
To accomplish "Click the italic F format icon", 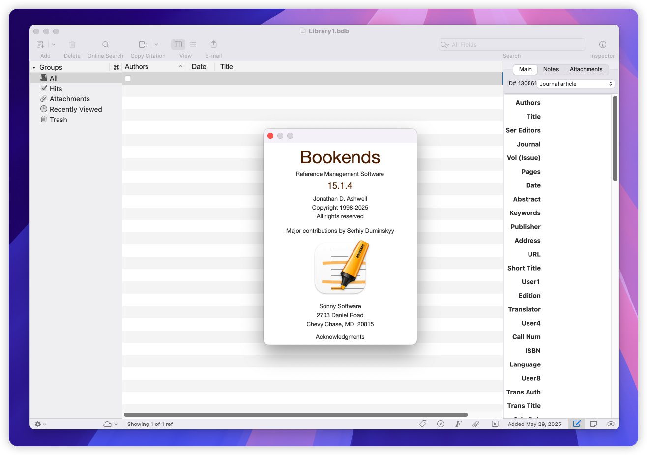I will tap(458, 424).
